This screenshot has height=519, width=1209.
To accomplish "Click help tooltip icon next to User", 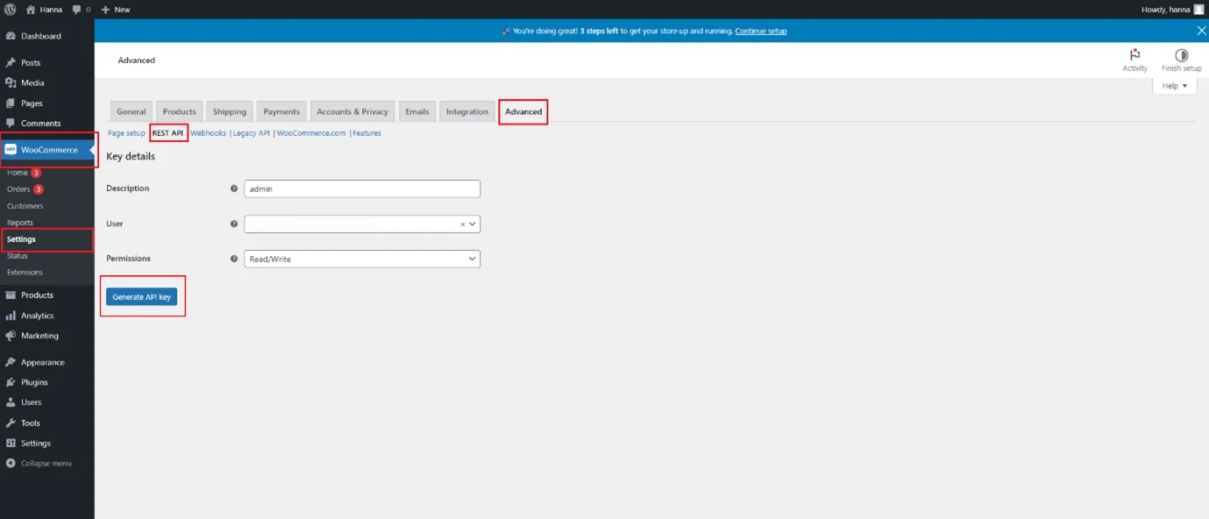I will 234,224.
